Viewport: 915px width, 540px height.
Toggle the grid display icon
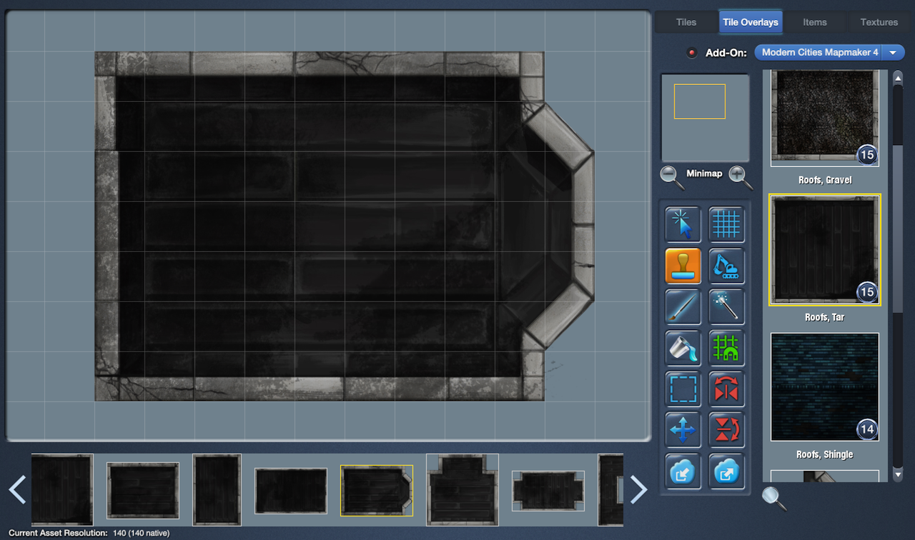726,224
